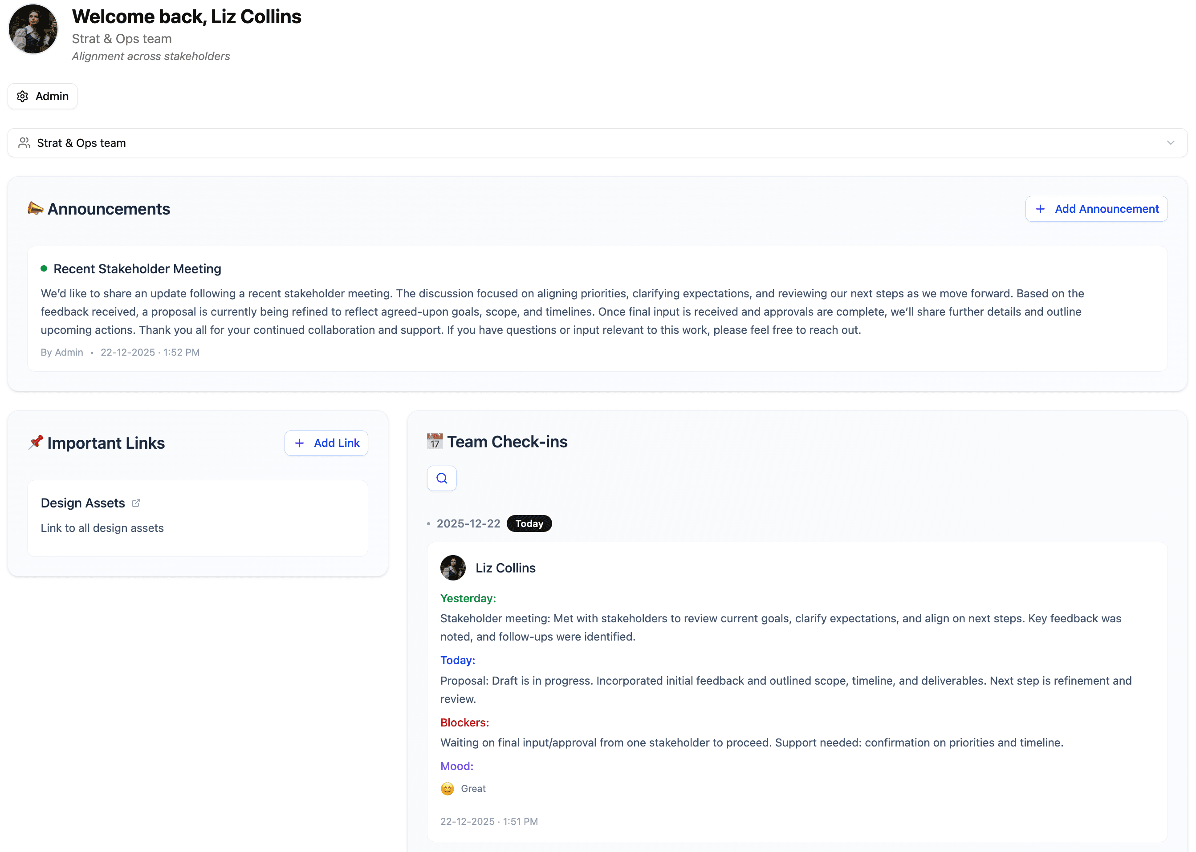This screenshot has width=1196, height=852.
Task: Open the Admin panel button
Action: click(42, 97)
